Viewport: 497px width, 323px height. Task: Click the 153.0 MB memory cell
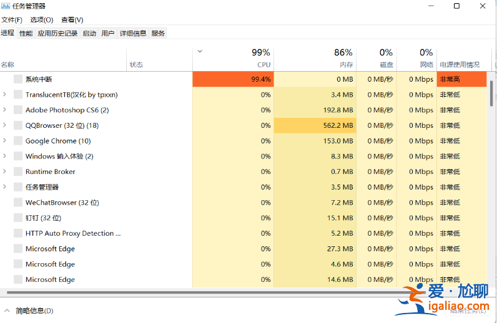pyautogui.click(x=315, y=140)
